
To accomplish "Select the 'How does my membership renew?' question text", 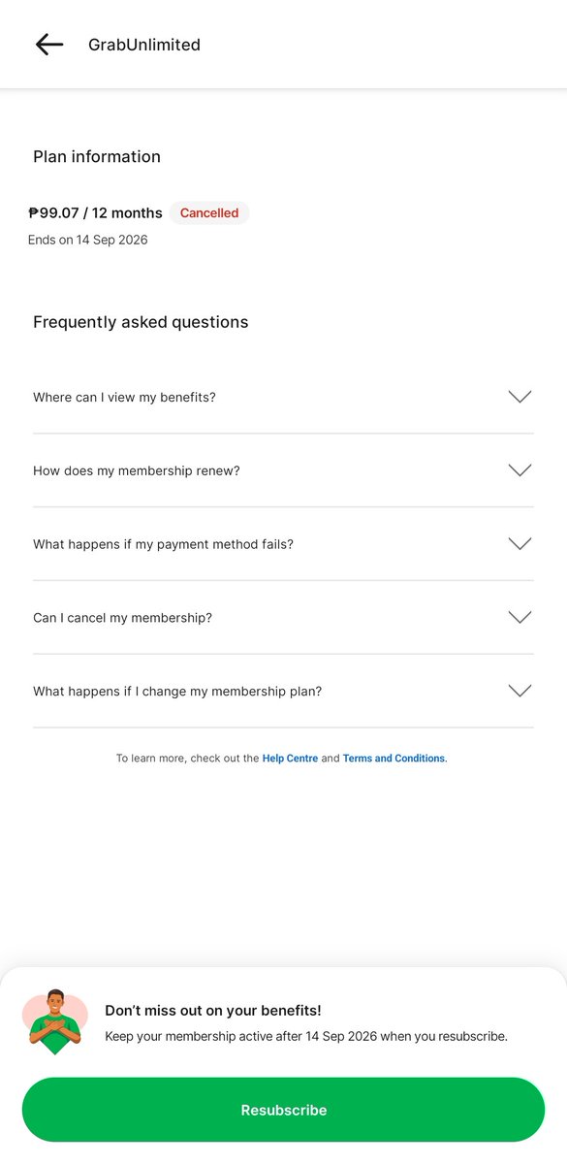I will click(x=137, y=471).
